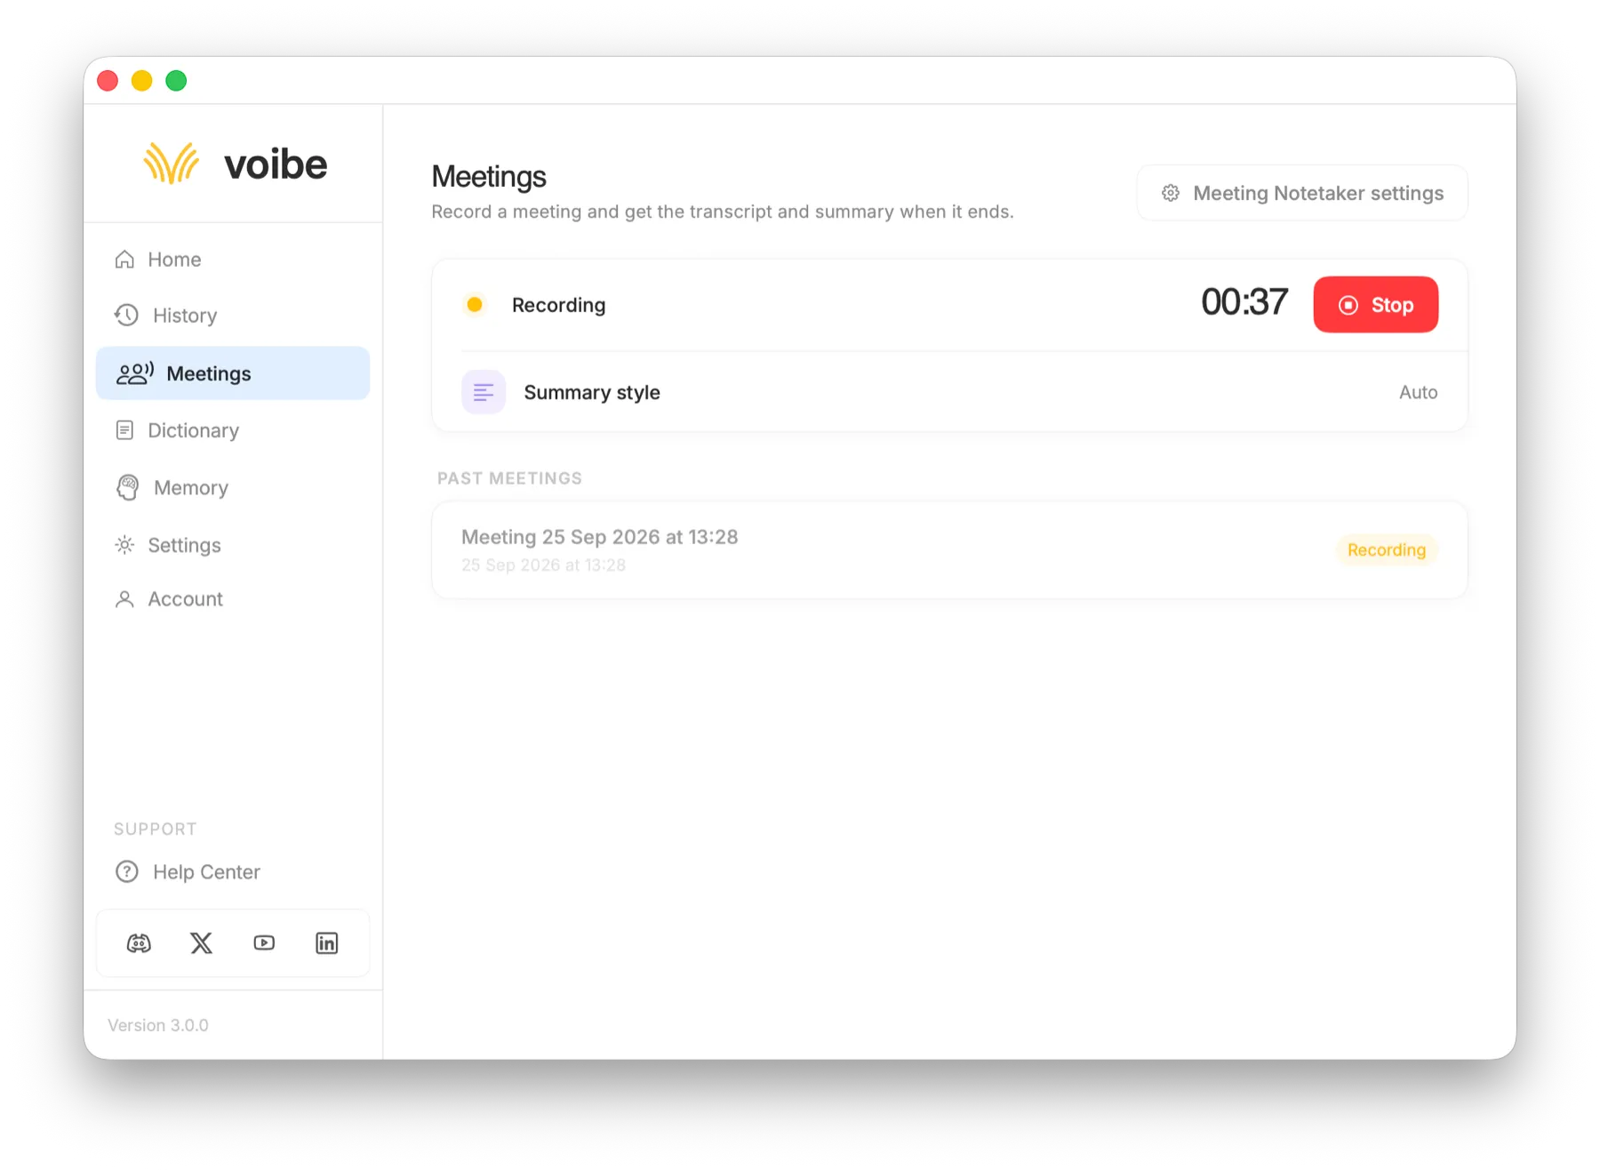The width and height of the screenshot is (1600, 1170).
Task: Click the voibe logo mark
Action: 171,164
